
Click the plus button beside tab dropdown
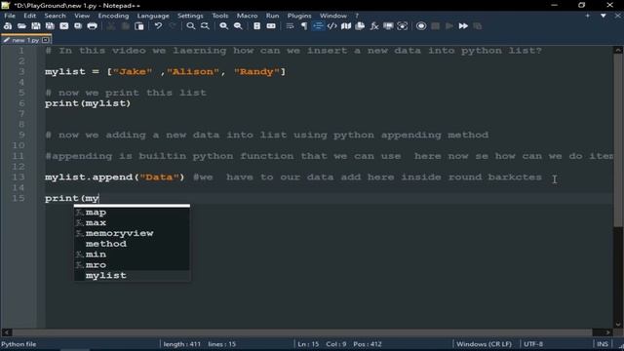point(587,16)
